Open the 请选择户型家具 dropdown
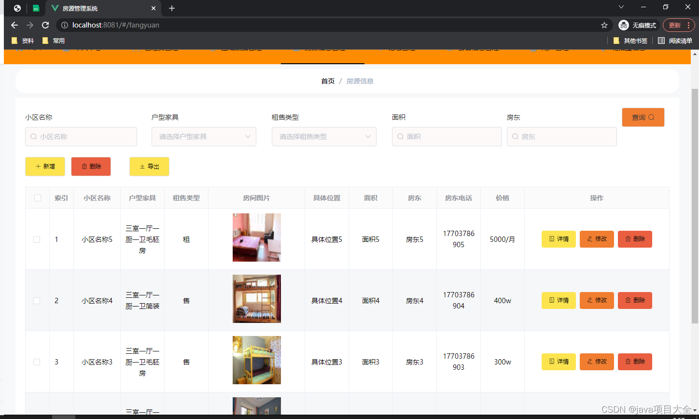The image size is (699, 419). [204, 137]
